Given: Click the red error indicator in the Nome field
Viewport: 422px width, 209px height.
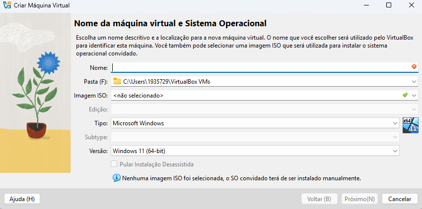Looking at the screenshot, I should [x=414, y=66].
